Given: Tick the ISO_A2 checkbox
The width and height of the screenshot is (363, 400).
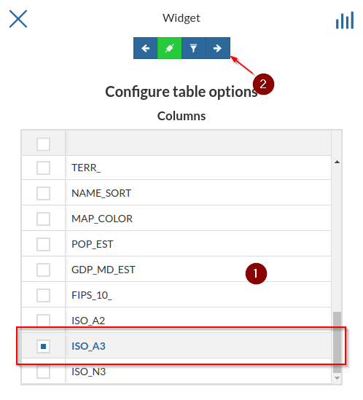Looking at the screenshot, I should [43, 321].
